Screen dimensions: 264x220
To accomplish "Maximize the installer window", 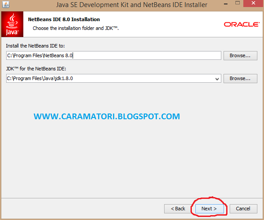I will click(x=238, y=3).
